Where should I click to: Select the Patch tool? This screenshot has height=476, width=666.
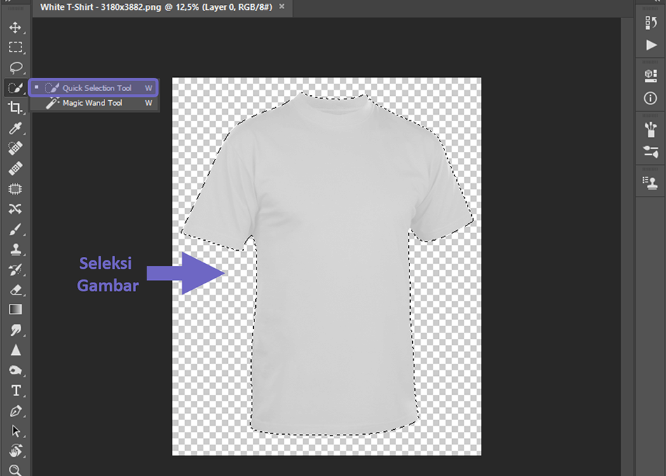(15, 189)
